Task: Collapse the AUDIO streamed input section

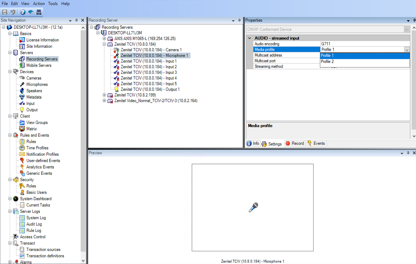Action: (250, 38)
